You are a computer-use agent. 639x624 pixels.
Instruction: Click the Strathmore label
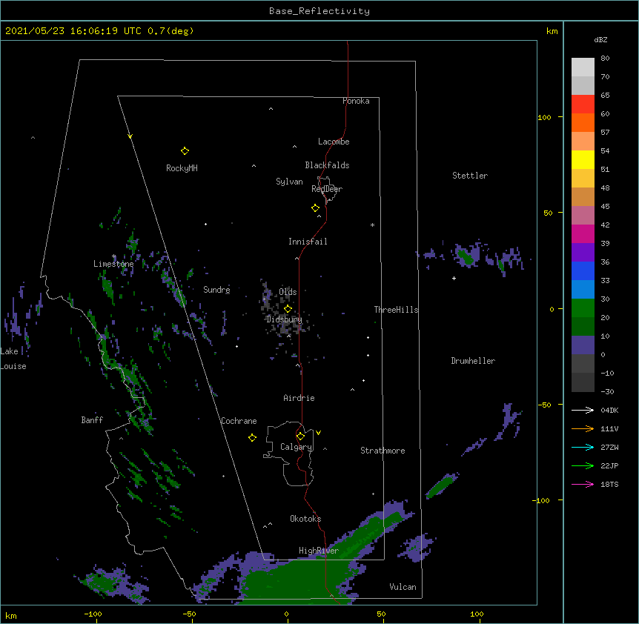[x=383, y=451]
